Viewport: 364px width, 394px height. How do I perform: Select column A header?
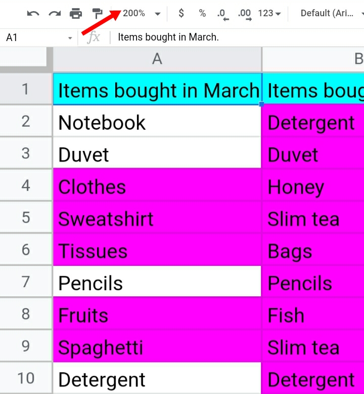[x=157, y=59]
